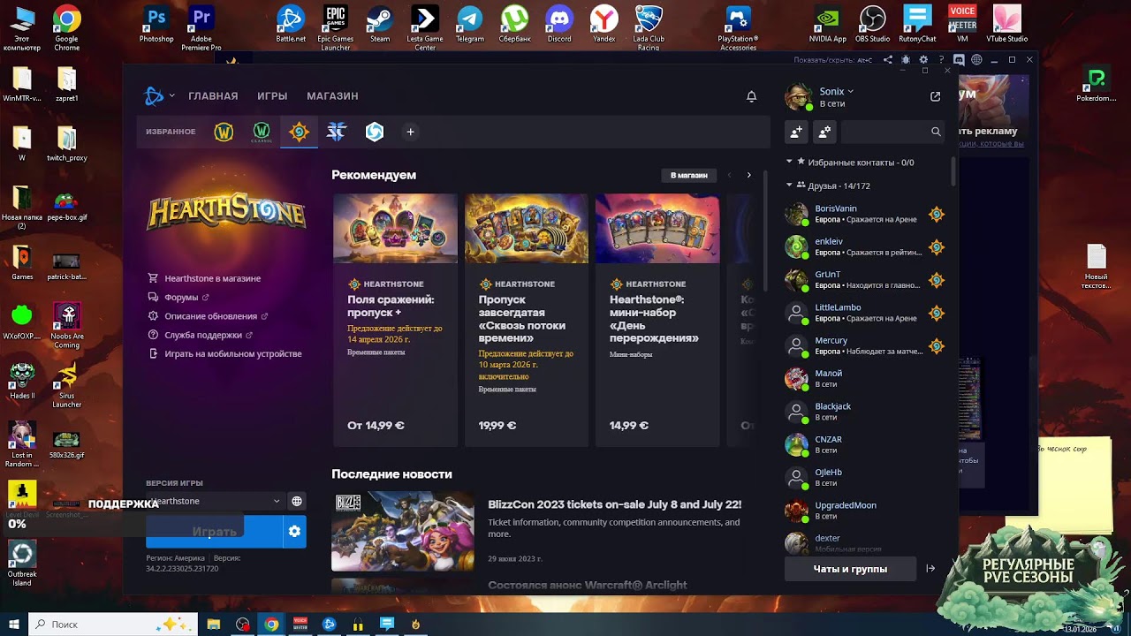
Task: Click overlay share icon
Action: point(888,60)
